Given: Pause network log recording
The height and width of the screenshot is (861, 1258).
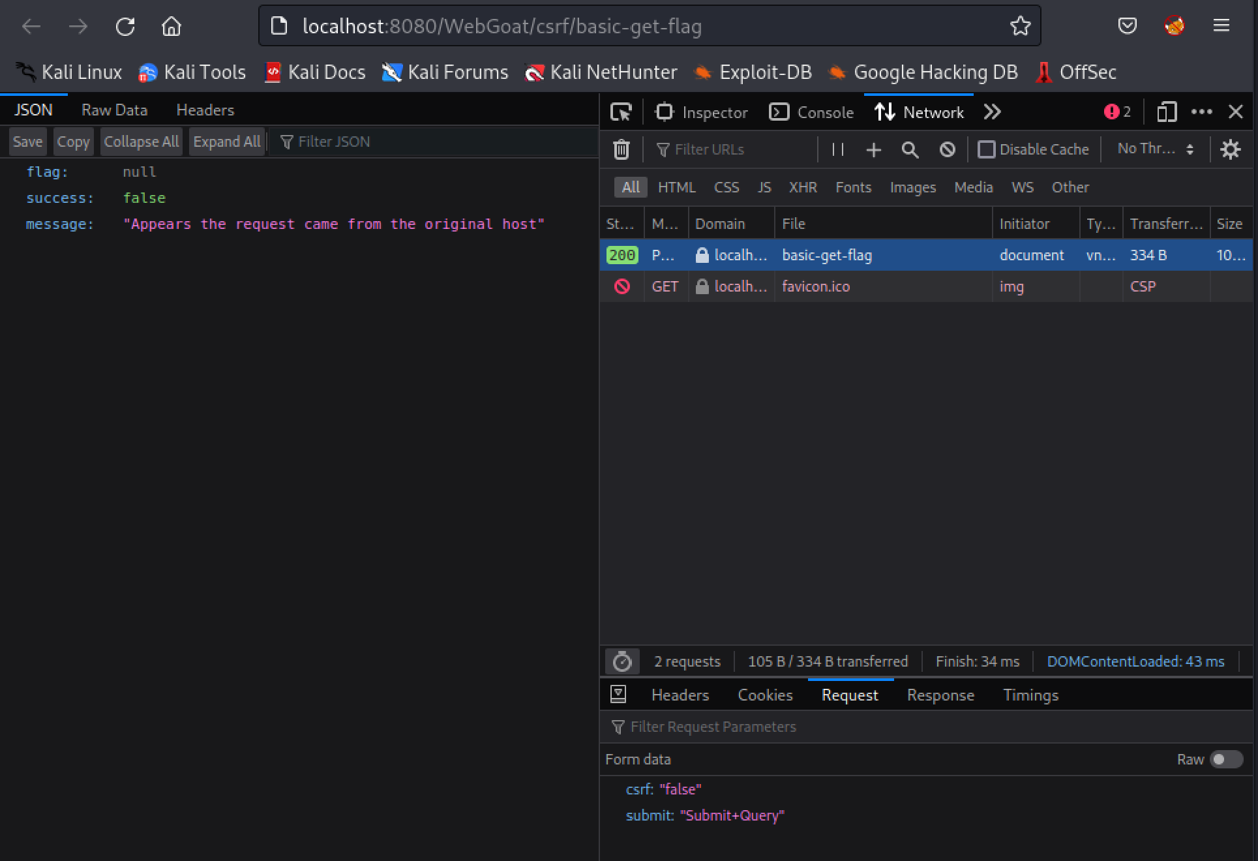Looking at the screenshot, I should pos(838,149).
